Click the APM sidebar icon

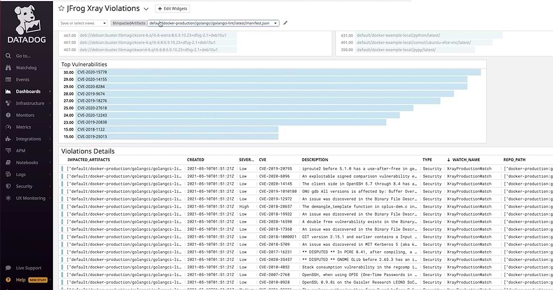click(8, 150)
